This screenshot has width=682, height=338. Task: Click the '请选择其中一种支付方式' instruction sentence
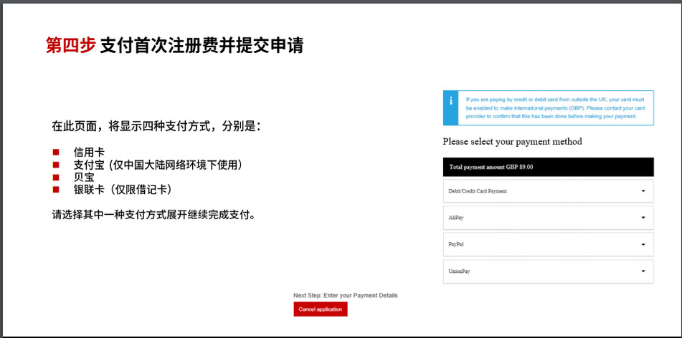153,214
